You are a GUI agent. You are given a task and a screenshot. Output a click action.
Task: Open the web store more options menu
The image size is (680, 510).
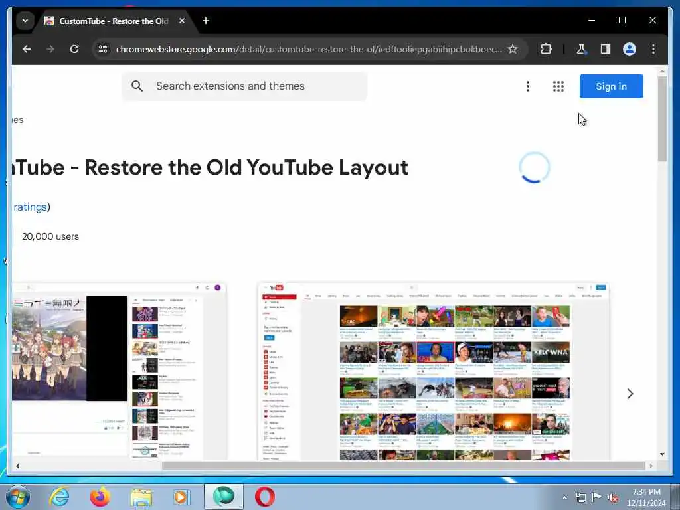pos(528,86)
